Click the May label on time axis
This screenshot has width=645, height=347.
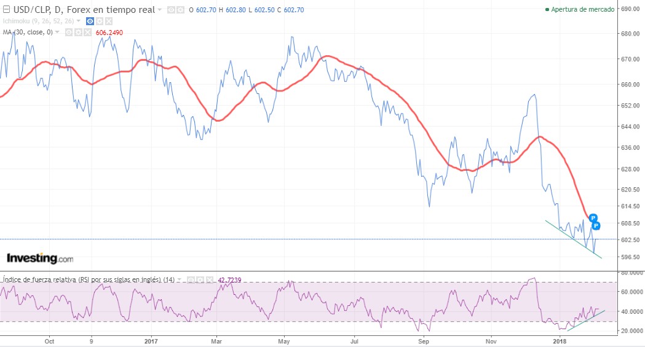[284, 341]
